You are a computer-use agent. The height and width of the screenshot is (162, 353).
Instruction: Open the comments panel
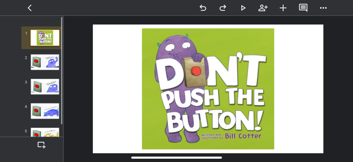pos(303,8)
